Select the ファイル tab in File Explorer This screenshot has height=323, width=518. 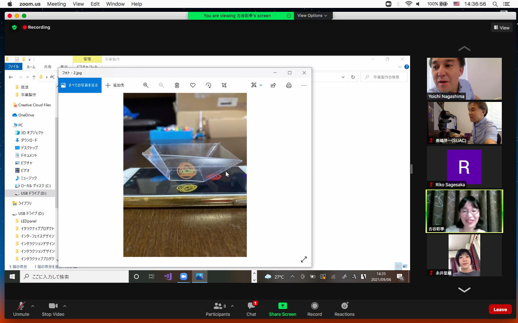click(x=13, y=67)
